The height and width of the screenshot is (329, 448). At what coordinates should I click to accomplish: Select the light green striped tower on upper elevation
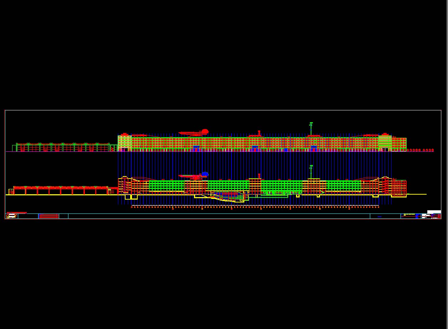coord(385,142)
